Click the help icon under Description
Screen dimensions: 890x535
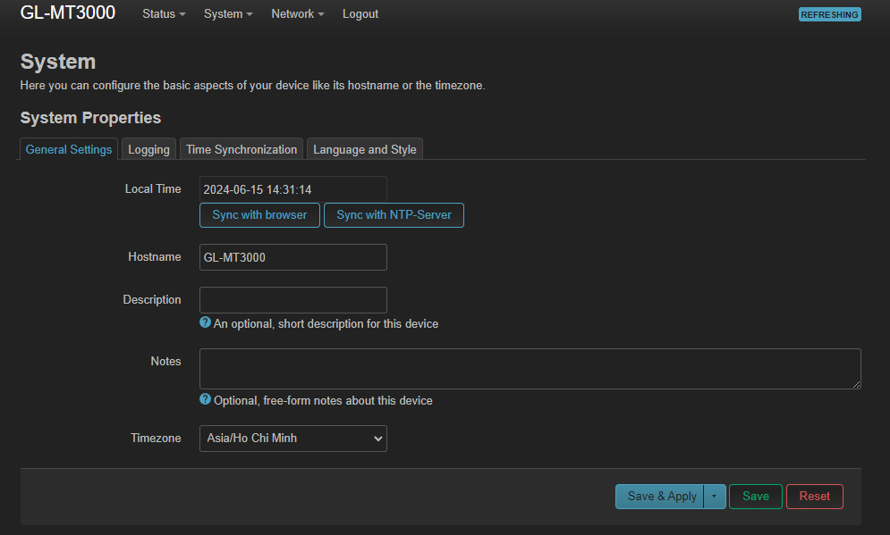pyautogui.click(x=205, y=322)
